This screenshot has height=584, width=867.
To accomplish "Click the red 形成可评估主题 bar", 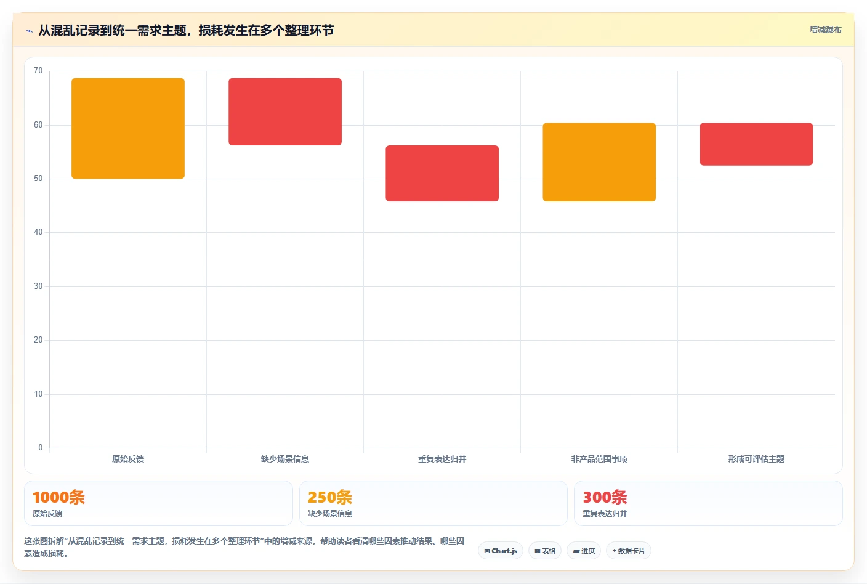I will pyautogui.click(x=756, y=144).
